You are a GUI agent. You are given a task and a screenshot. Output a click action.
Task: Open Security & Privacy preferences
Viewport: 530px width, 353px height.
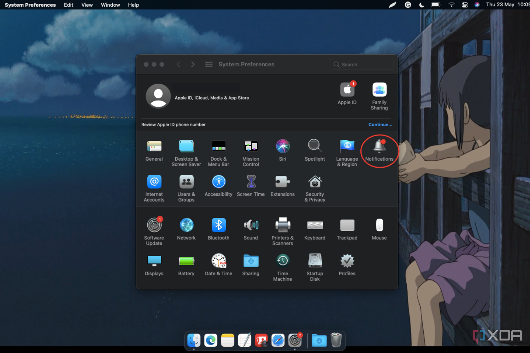point(315,182)
